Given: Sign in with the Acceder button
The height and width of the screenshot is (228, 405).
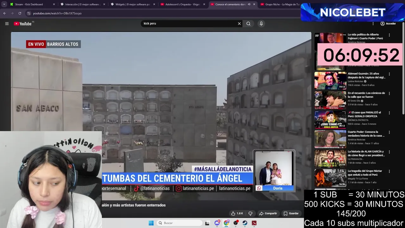Looking at the screenshot, I should click(388, 23).
